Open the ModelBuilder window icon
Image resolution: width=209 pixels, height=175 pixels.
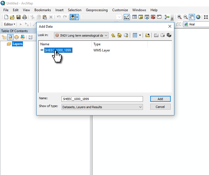tap(167, 17)
